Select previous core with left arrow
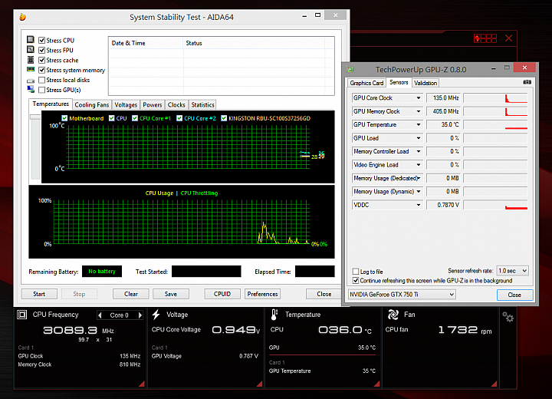Screen dimensions: 552x399 point(100,315)
